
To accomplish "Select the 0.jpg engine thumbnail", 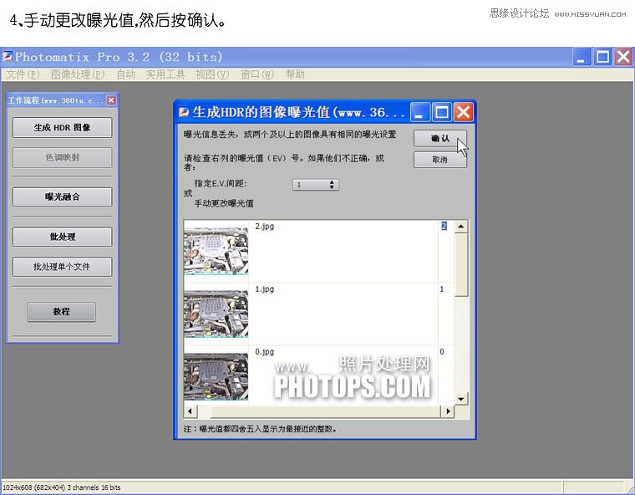I will tap(216, 376).
